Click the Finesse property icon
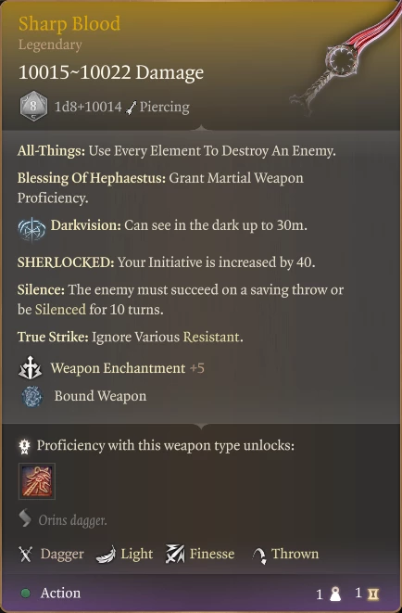 pos(175,554)
